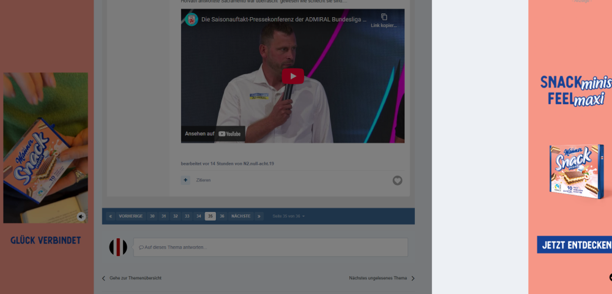Click Zitieren to quote the post
Viewport: 612px width, 294px height.
tap(203, 180)
